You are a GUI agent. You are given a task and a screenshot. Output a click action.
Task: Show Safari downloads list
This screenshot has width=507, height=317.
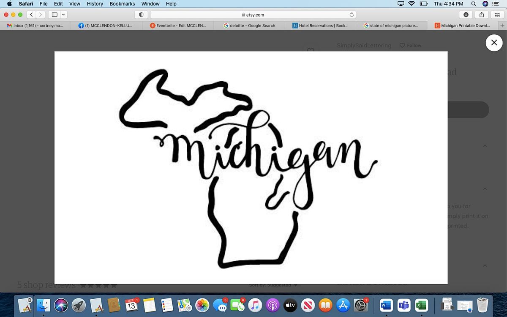tap(466, 14)
